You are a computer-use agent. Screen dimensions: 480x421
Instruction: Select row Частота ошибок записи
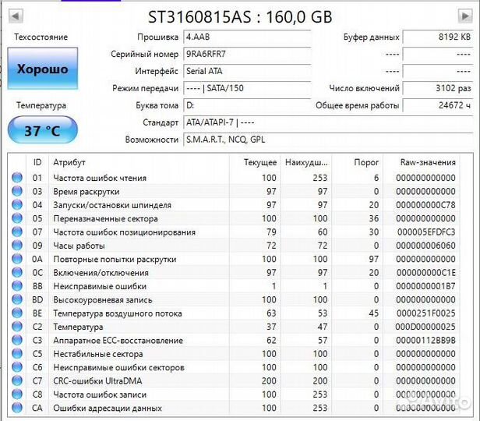point(235,394)
